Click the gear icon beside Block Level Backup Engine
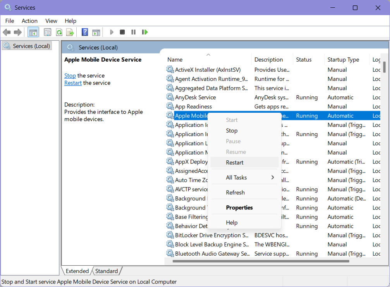Image resolution: width=390 pixels, height=287 pixels. click(x=170, y=244)
